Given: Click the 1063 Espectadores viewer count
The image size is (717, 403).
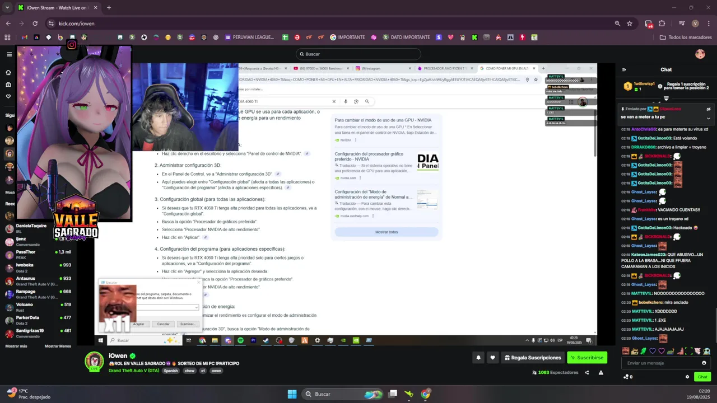Looking at the screenshot, I should coord(555,372).
